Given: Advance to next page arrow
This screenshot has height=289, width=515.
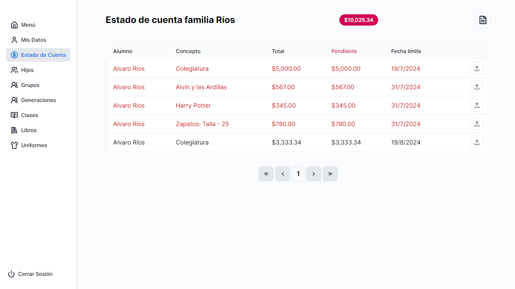Looking at the screenshot, I should tap(313, 174).
